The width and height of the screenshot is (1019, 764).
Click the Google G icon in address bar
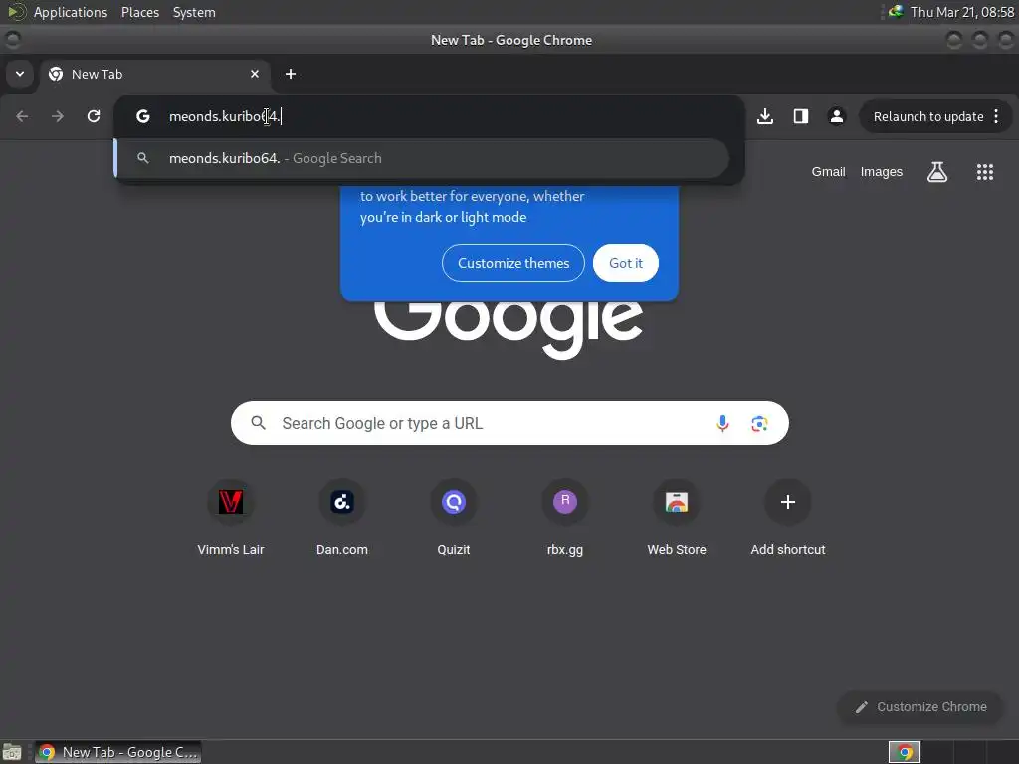[x=143, y=116]
